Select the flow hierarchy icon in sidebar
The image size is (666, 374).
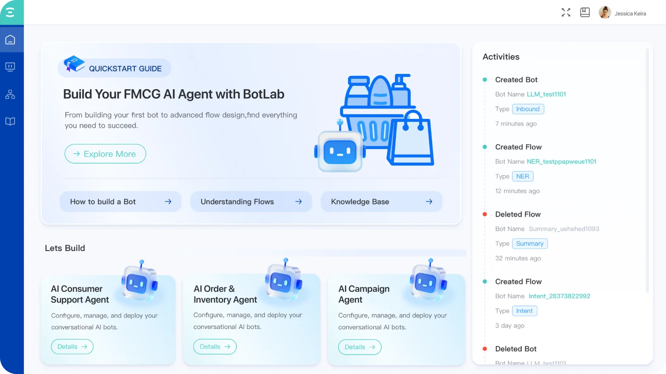tap(10, 95)
